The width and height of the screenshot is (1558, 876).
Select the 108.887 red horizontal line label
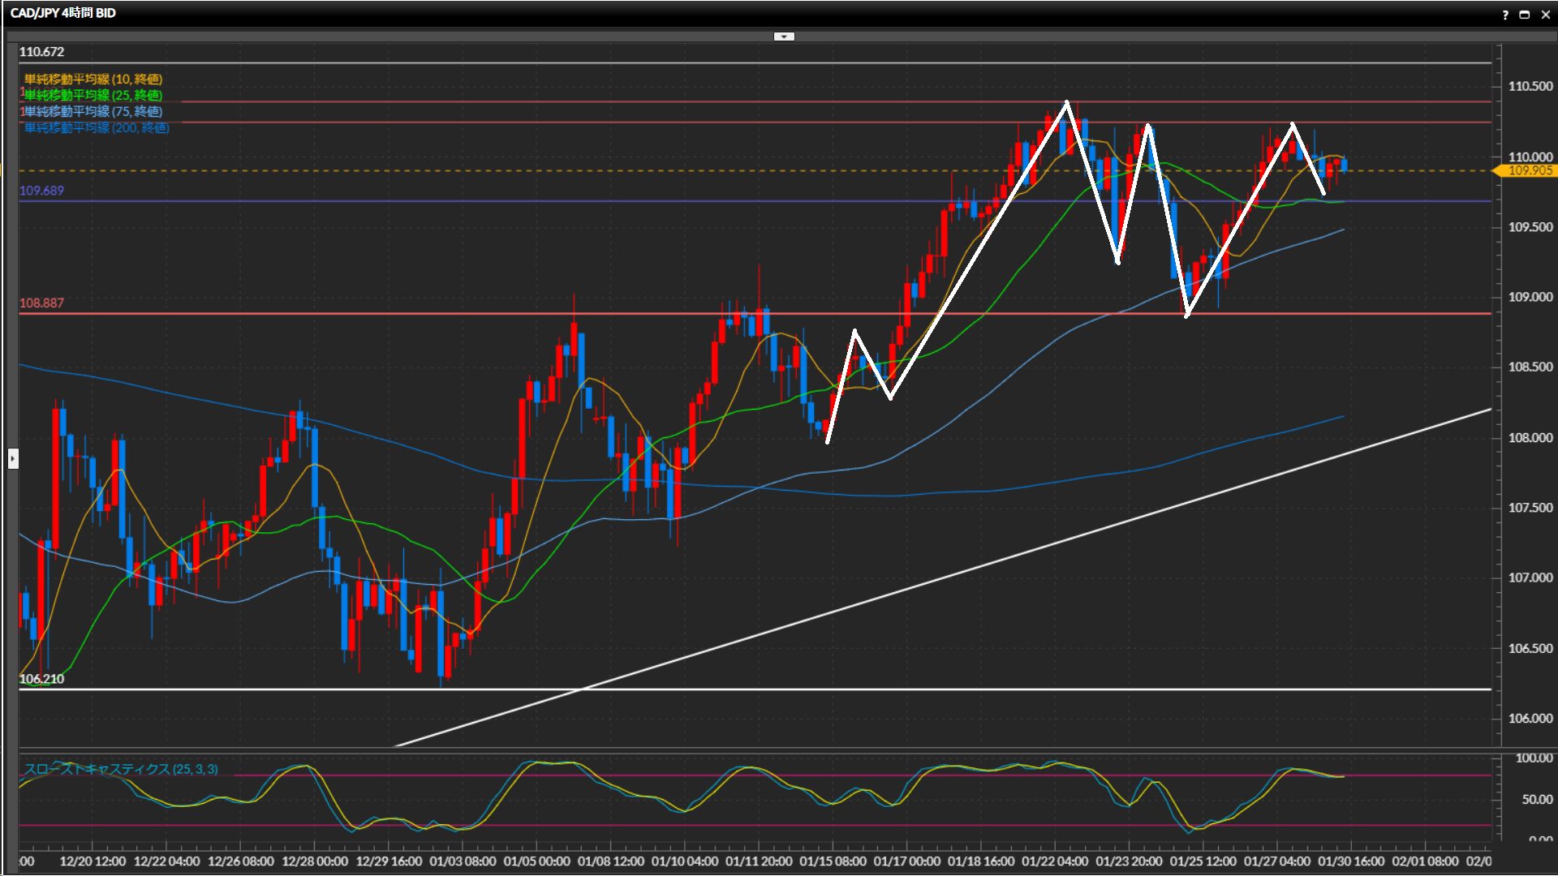point(41,303)
